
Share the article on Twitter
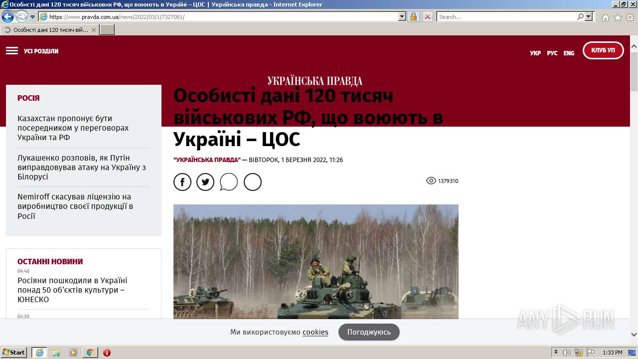pos(205,182)
